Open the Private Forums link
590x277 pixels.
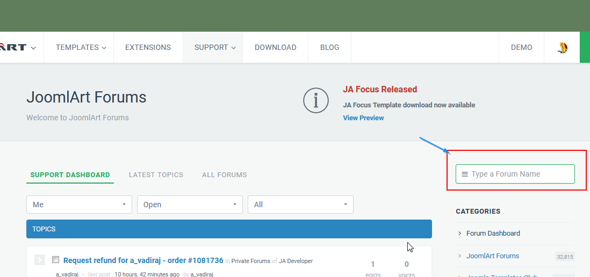[250, 261]
